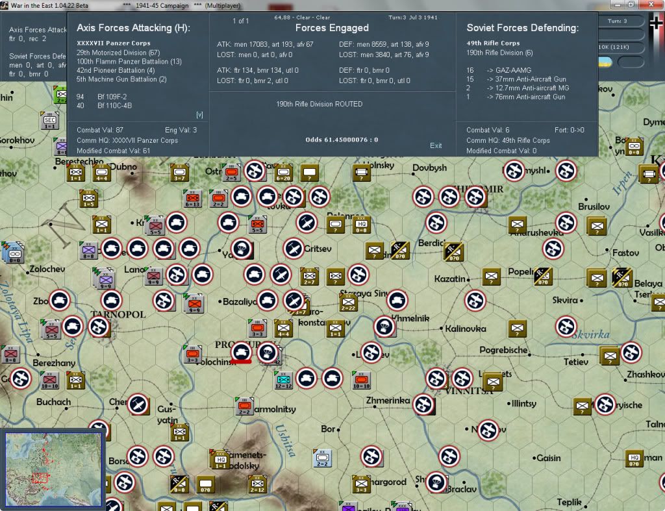Click the Forces Engaged title
The image size is (665, 511).
(x=332, y=28)
